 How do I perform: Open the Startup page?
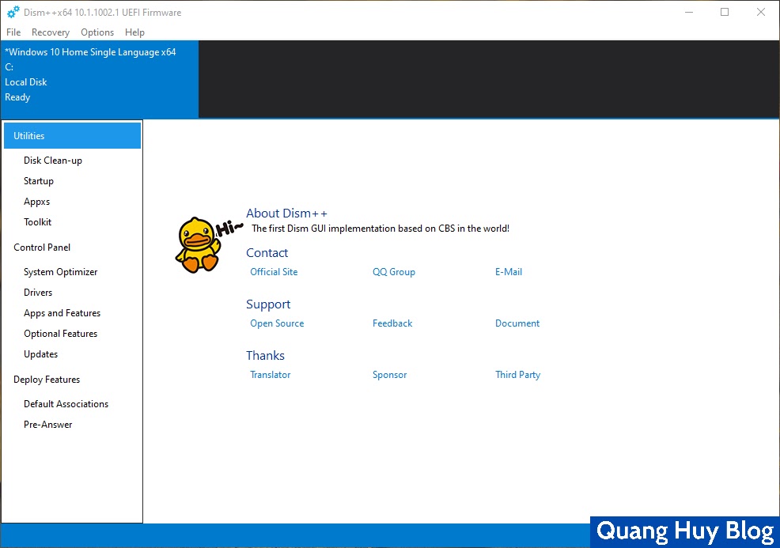click(x=38, y=181)
